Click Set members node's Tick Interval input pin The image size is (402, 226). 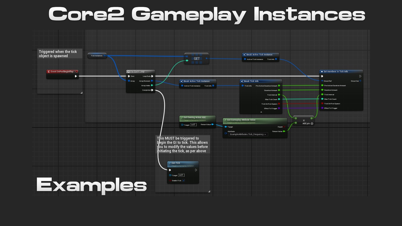[x=322, y=94]
